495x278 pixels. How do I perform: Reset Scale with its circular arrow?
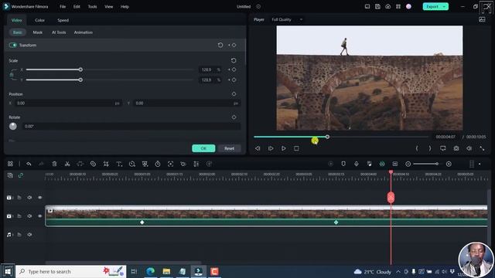[x=234, y=60]
